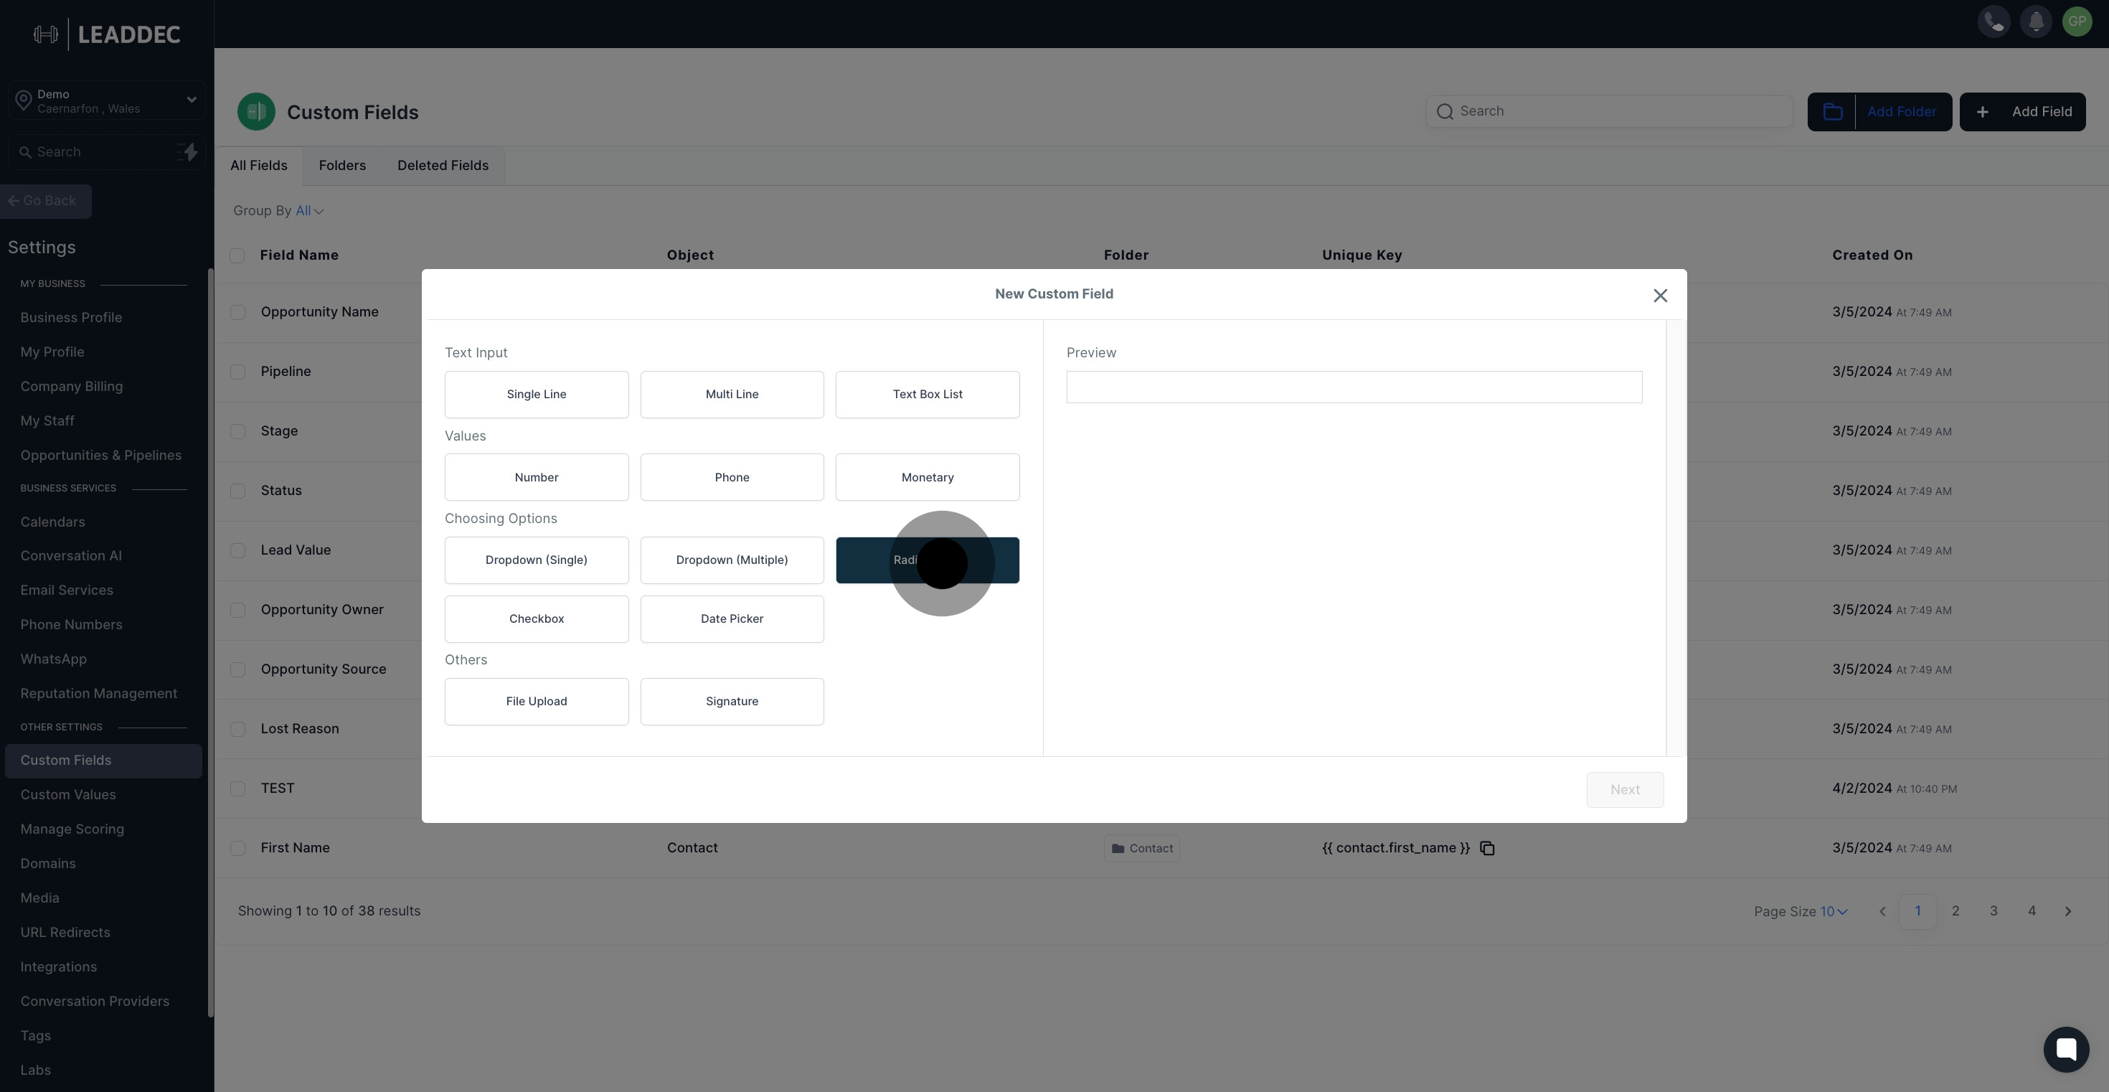Check the Status row checkbox
Screen dimensions: 2109x1092
237,491
